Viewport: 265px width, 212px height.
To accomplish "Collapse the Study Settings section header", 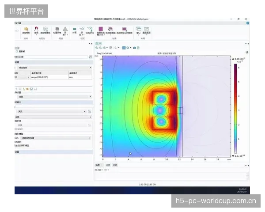I will pyautogui.click(x=54, y=62).
